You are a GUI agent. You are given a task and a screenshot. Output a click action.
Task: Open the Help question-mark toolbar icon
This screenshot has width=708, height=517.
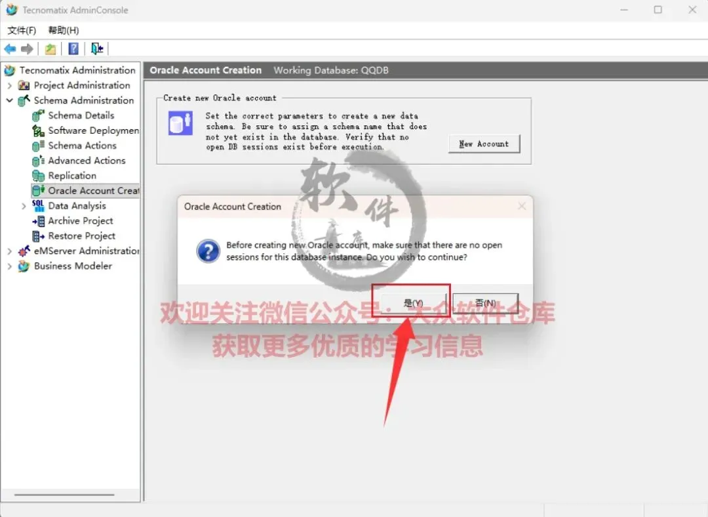pyautogui.click(x=73, y=49)
